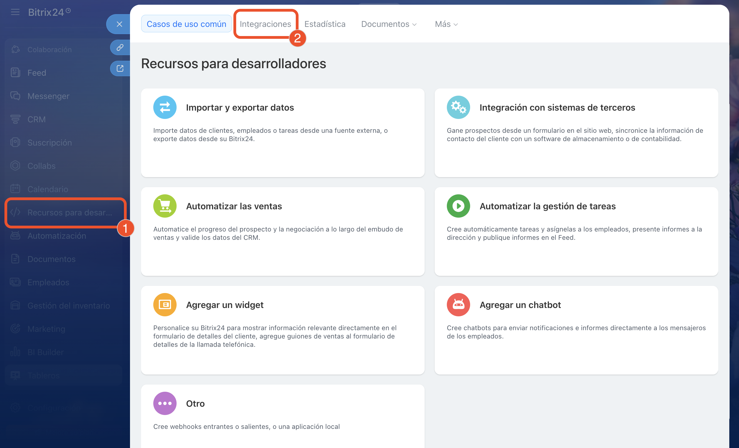Click the gears icon for third-party integration
The height and width of the screenshot is (448, 739).
(x=458, y=107)
